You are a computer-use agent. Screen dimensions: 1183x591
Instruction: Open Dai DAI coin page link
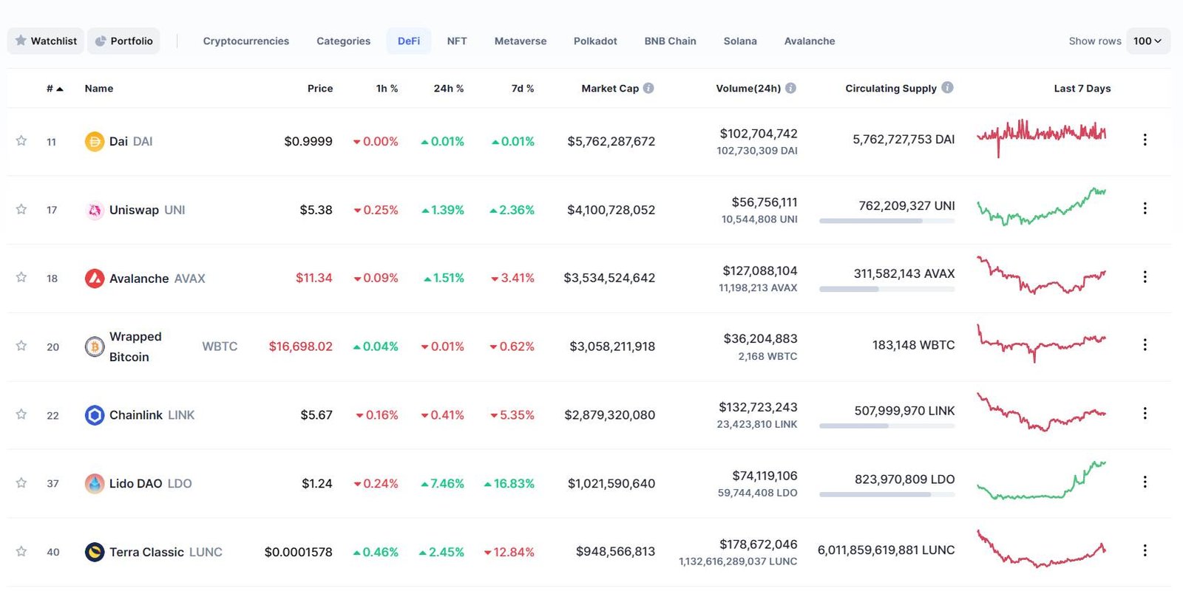click(x=131, y=141)
